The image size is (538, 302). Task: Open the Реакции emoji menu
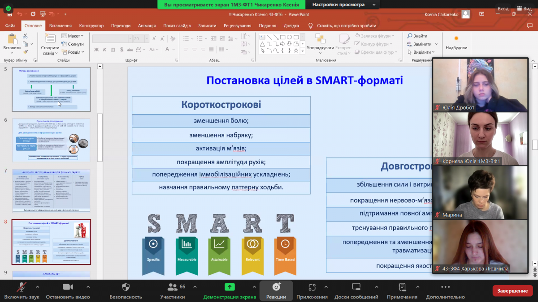pyautogui.click(x=276, y=287)
